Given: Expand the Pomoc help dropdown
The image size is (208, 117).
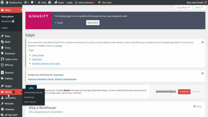Looking at the screenshot, I should [x=199, y=7].
